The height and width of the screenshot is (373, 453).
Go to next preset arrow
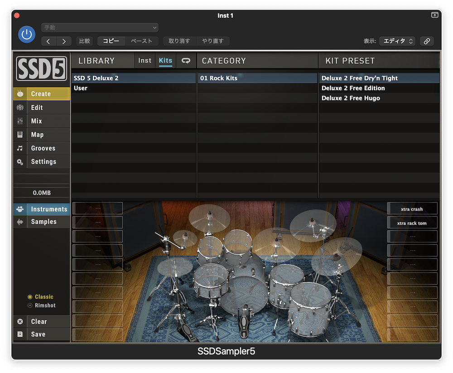click(64, 41)
